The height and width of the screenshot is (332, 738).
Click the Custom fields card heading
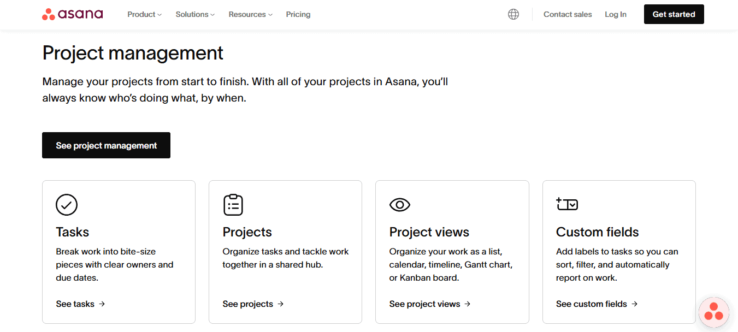point(598,232)
